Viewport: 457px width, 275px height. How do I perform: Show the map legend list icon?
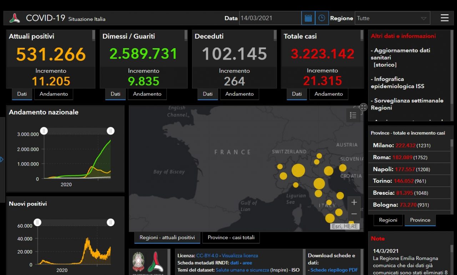(x=353, y=115)
